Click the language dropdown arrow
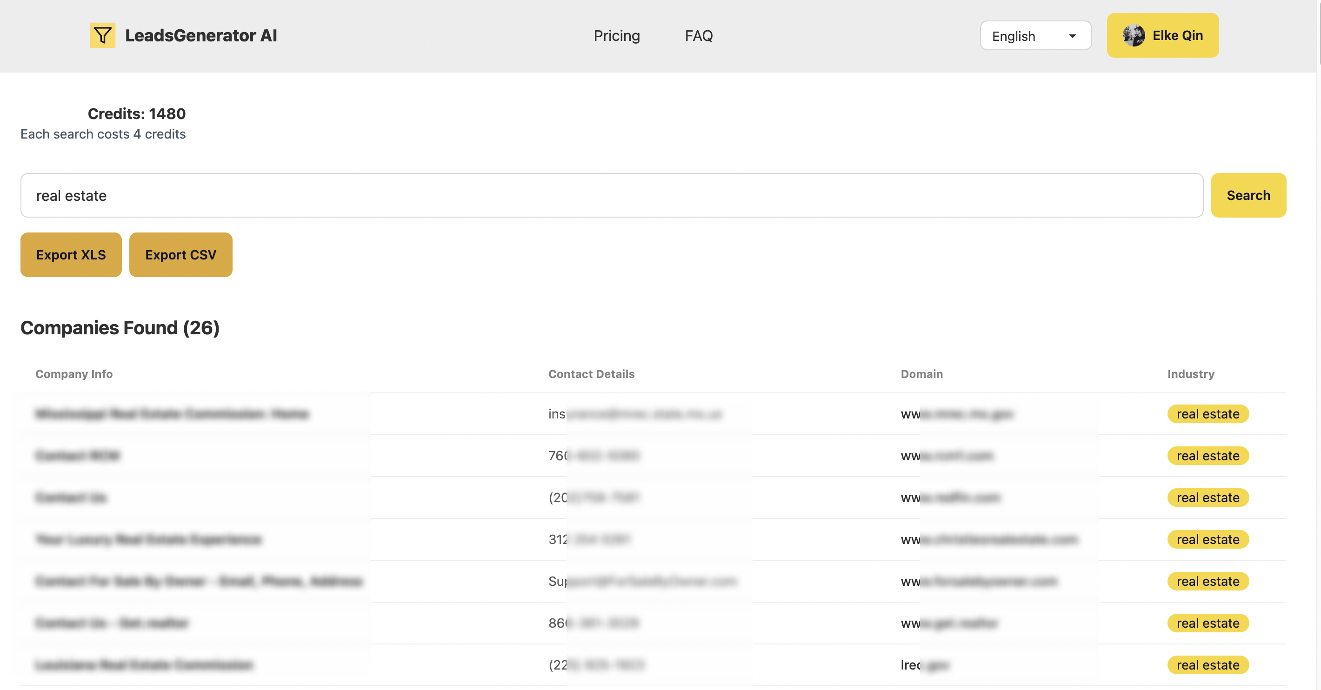Viewport: 1321px width, 690px height. click(x=1072, y=36)
